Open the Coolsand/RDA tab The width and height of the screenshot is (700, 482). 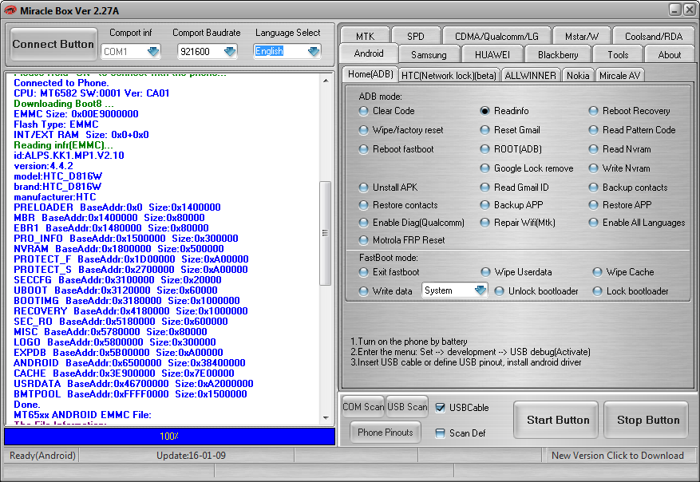pyautogui.click(x=654, y=36)
